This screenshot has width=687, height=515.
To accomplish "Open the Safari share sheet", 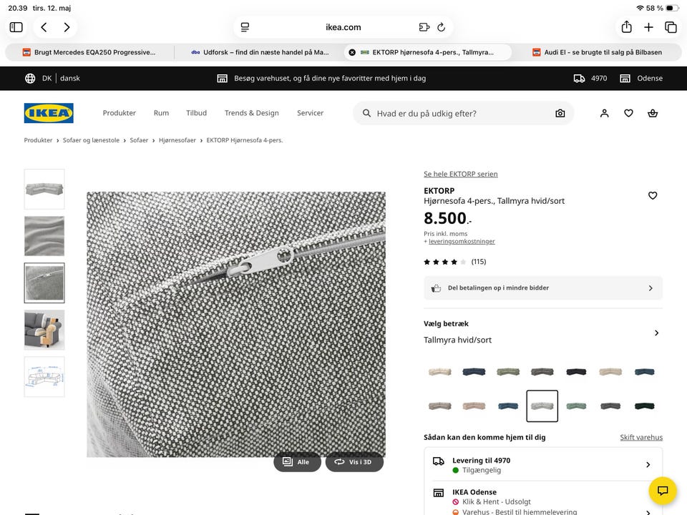I will [627, 26].
